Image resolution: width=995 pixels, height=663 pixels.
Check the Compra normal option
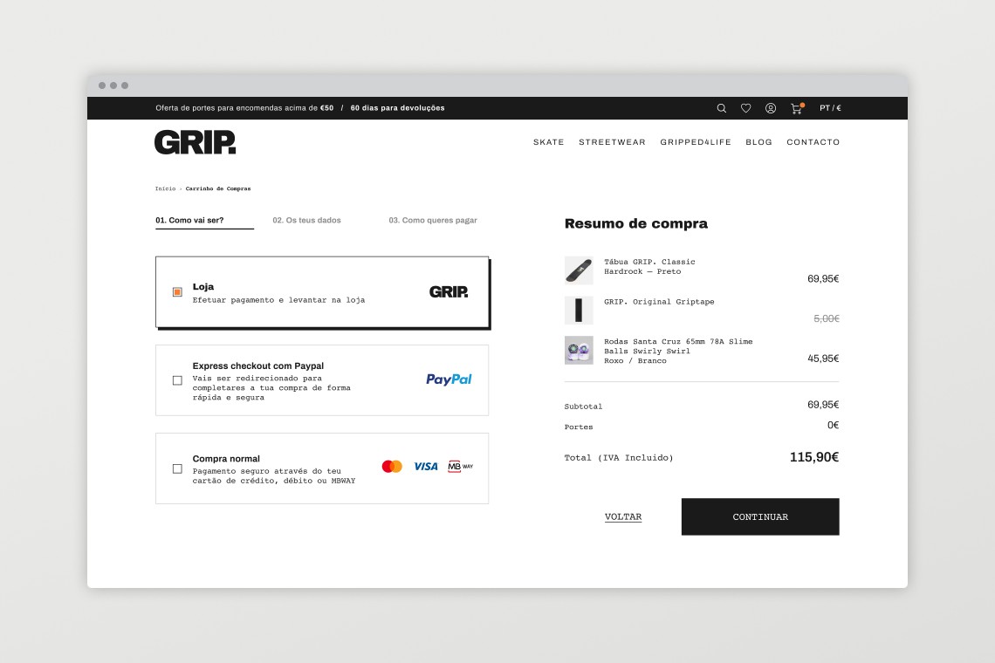[x=177, y=468]
